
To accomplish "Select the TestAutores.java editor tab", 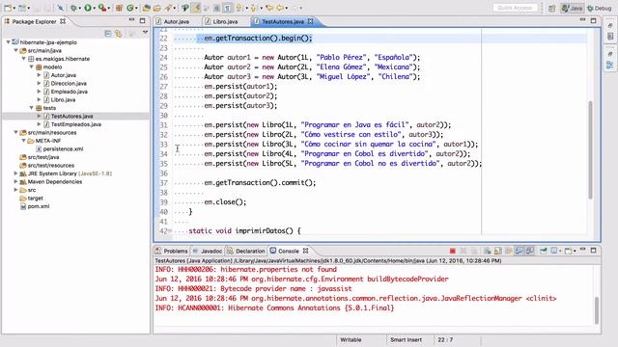I will pos(283,21).
